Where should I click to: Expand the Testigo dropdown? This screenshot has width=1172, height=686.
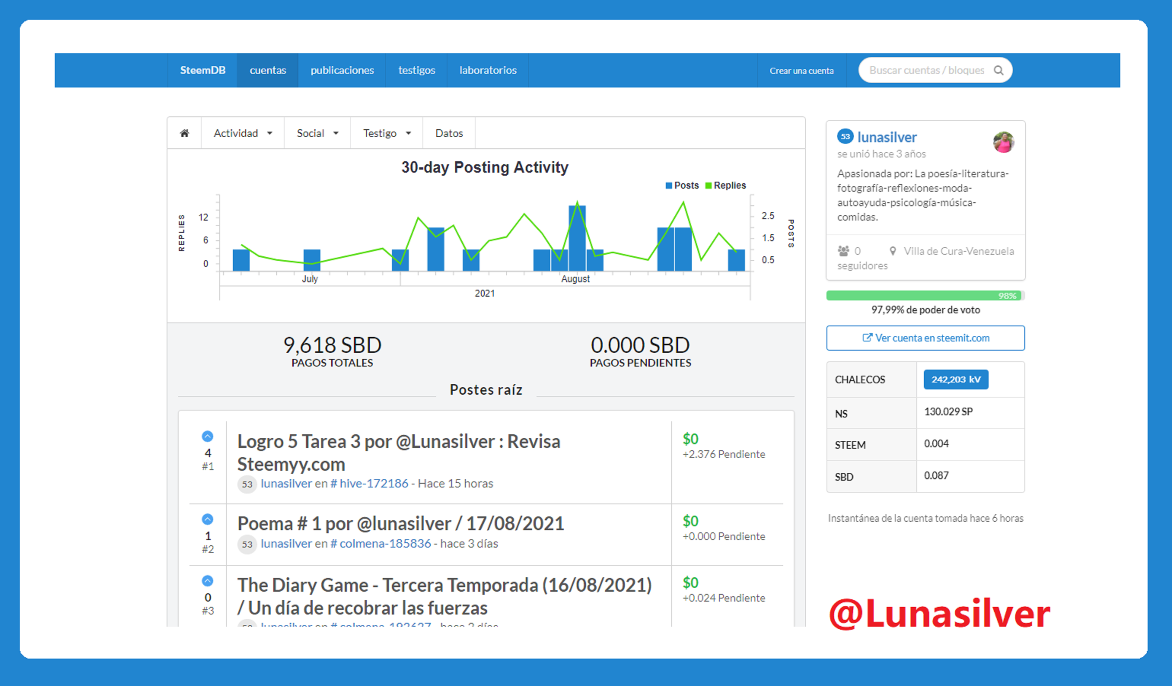coord(387,133)
